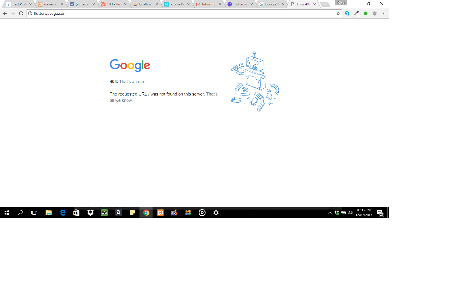
Task: Close the Error 404 tab
Action: (x=315, y=4)
